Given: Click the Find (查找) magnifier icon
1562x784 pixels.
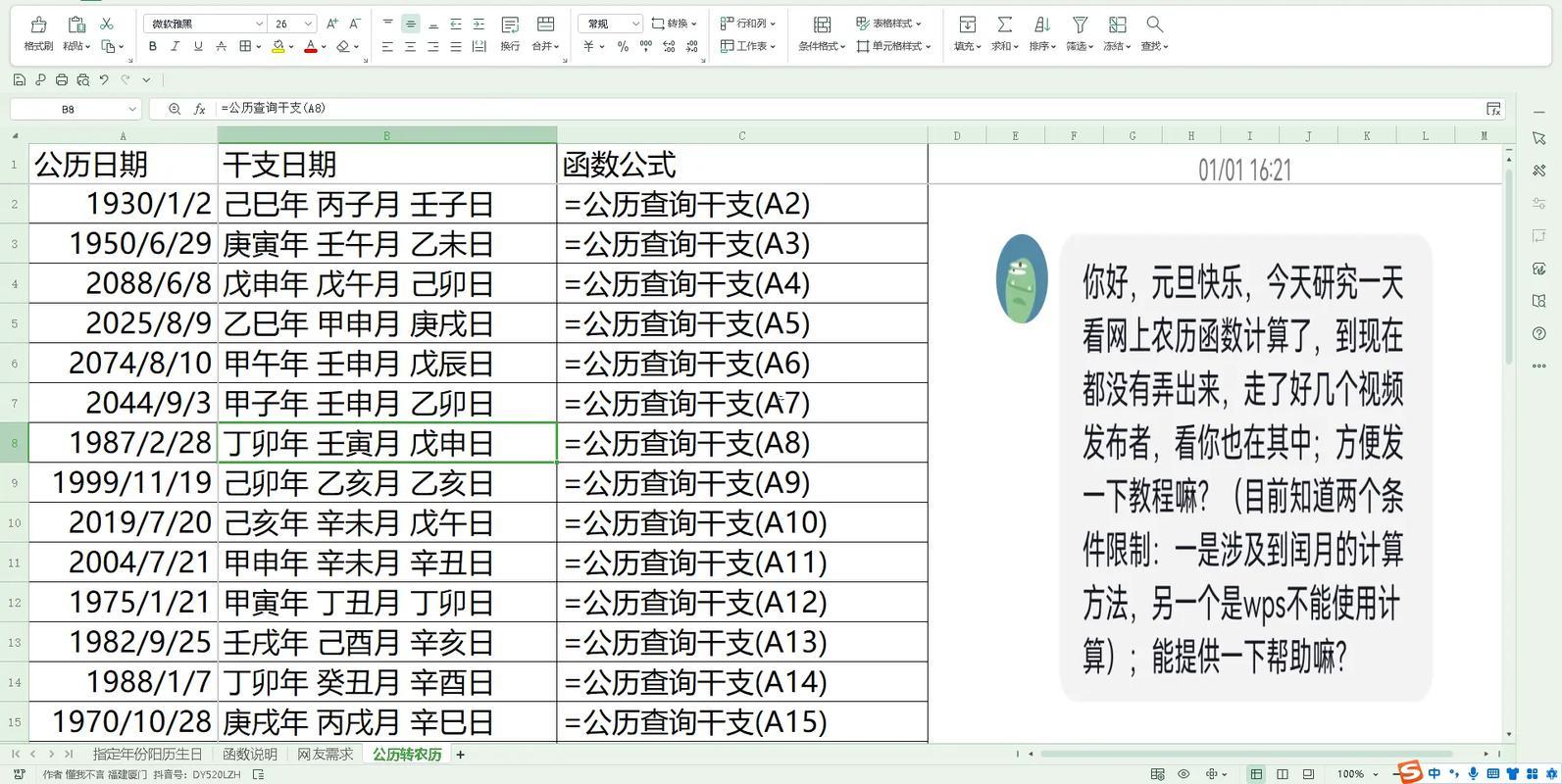Looking at the screenshot, I should [1154, 24].
